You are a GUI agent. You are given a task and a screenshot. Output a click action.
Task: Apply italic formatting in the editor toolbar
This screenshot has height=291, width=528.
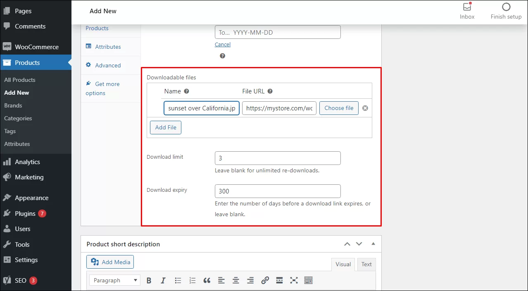(163, 280)
